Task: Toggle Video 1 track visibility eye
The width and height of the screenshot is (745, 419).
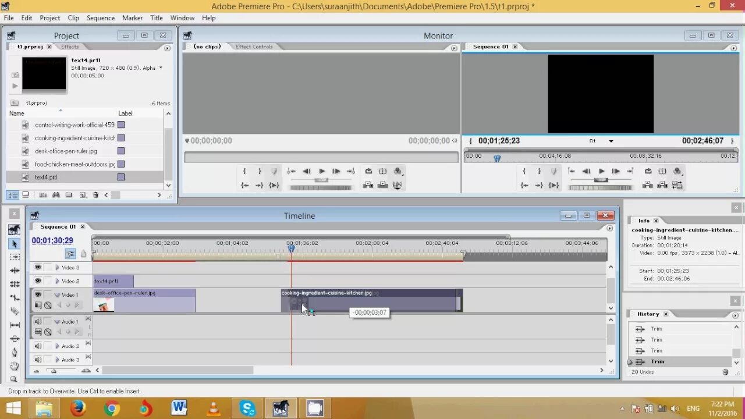Action: pos(38,294)
